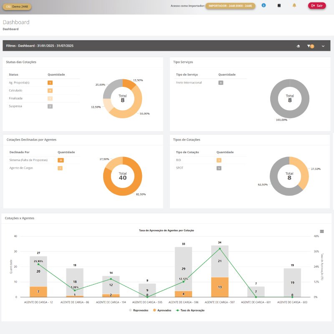This screenshot has height=334, width=334.
Task: Click the blue information icon
Action: point(263,5)
